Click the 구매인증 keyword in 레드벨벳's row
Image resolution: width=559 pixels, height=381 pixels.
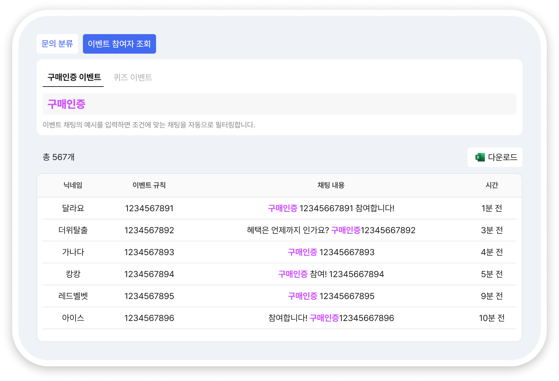[302, 296]
